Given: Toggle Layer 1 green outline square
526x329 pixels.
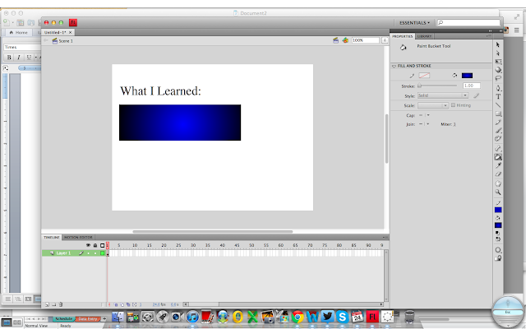Looking at the screenshot, I should pyautogui.click(x=102, y=253).
